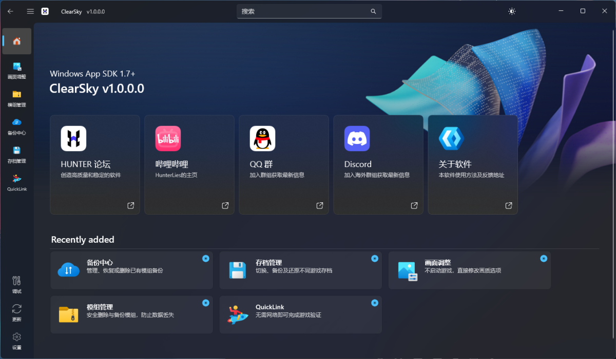Open the Discord card
Screen dimensions: 616x359
coord(378,164)
